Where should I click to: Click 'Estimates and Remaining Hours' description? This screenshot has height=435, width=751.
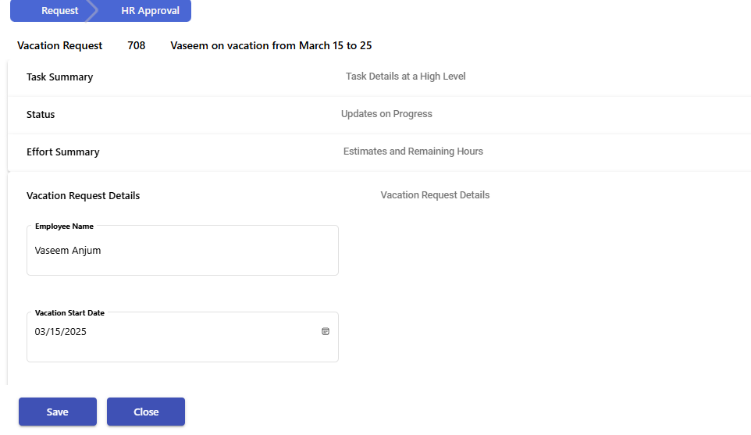coord(413,151)
